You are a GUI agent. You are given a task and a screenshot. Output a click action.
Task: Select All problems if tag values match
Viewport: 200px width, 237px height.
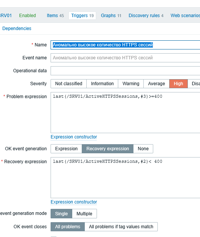[x=121, y=227]
